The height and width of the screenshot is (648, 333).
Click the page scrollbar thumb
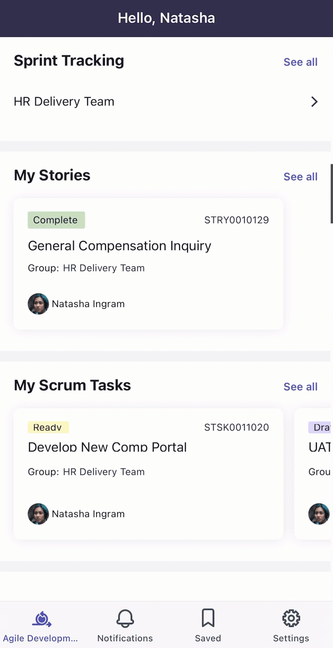[x=331, y=194]
